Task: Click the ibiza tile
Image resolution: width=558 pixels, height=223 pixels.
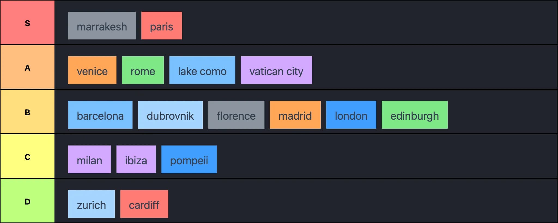Action: coord(136,159)
